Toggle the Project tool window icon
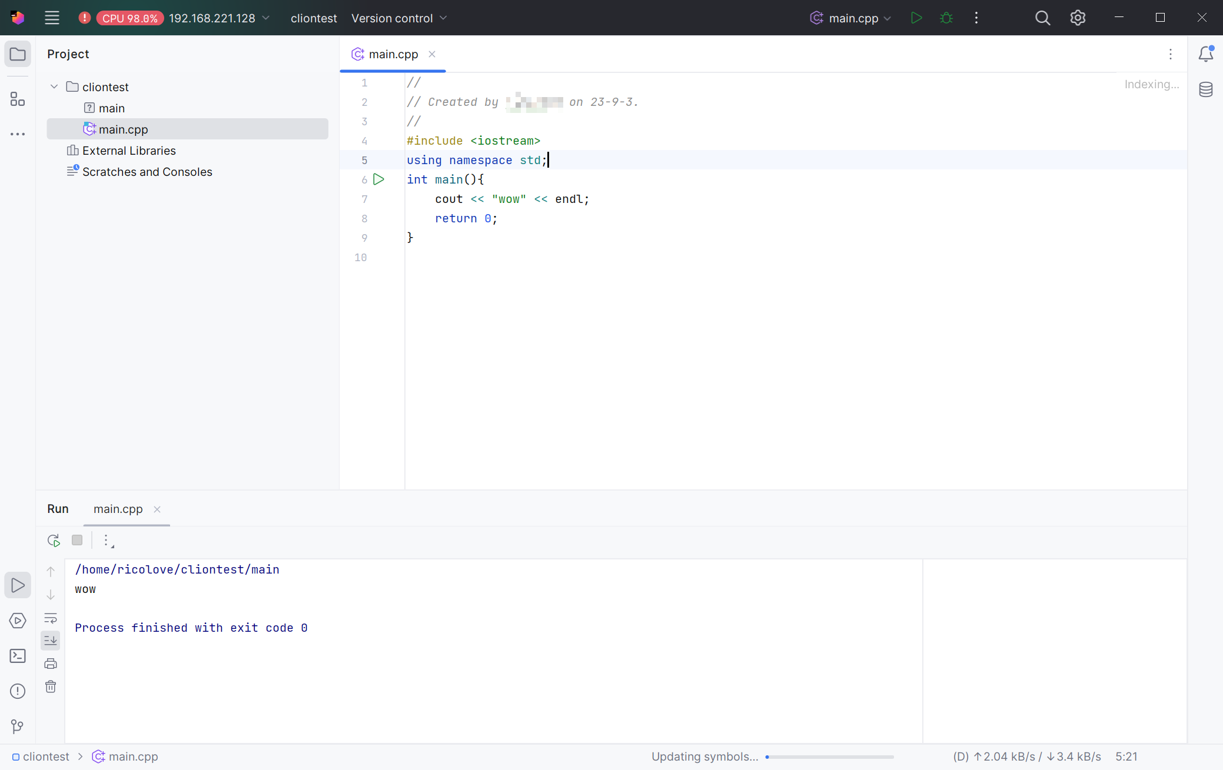Viewport: 1223px width, 770px height. pyautogui.click(x=18, y=54)
